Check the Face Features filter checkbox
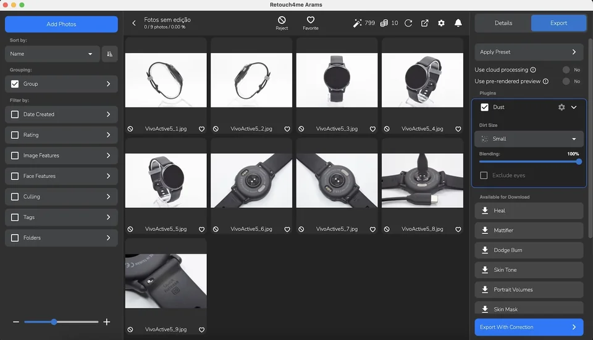593x340 pixels. point(15,176)
